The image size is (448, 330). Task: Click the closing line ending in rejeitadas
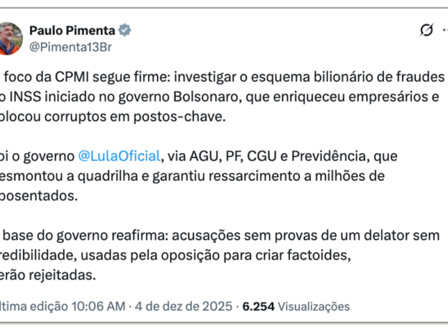pos(49,275)
